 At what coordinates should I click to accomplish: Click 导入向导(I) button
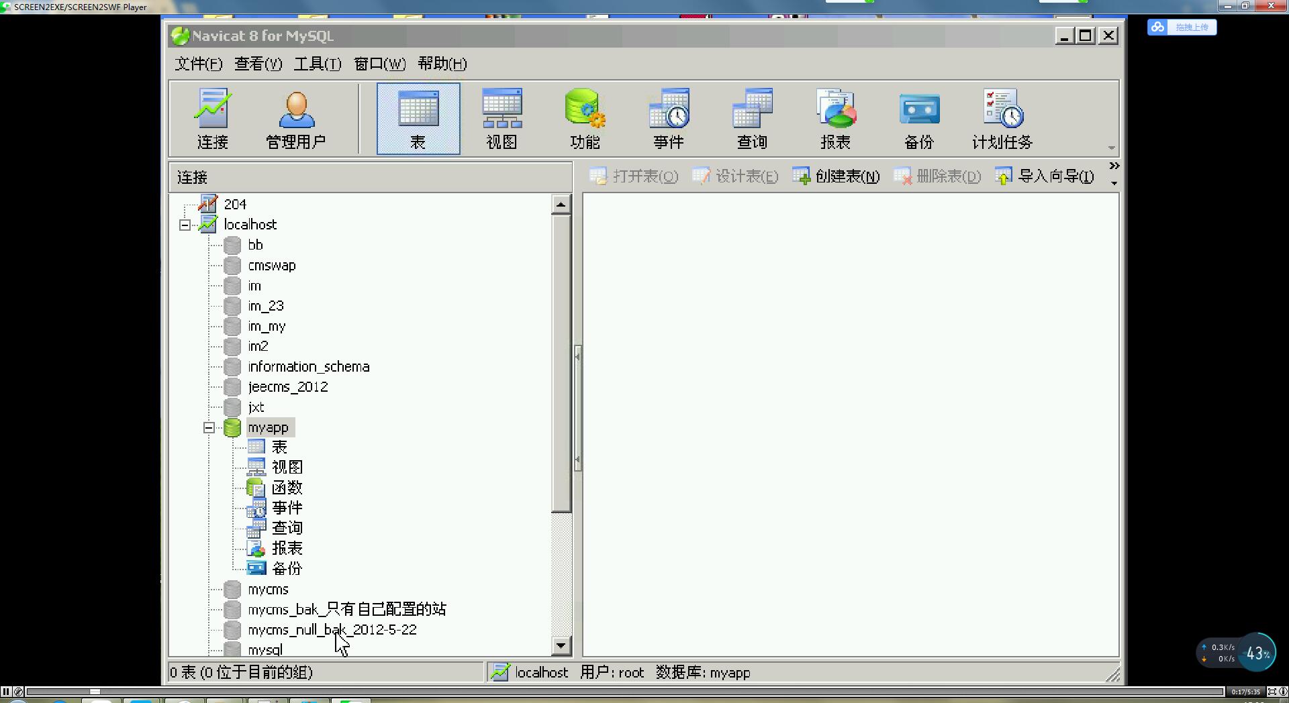coord(1045,176)
